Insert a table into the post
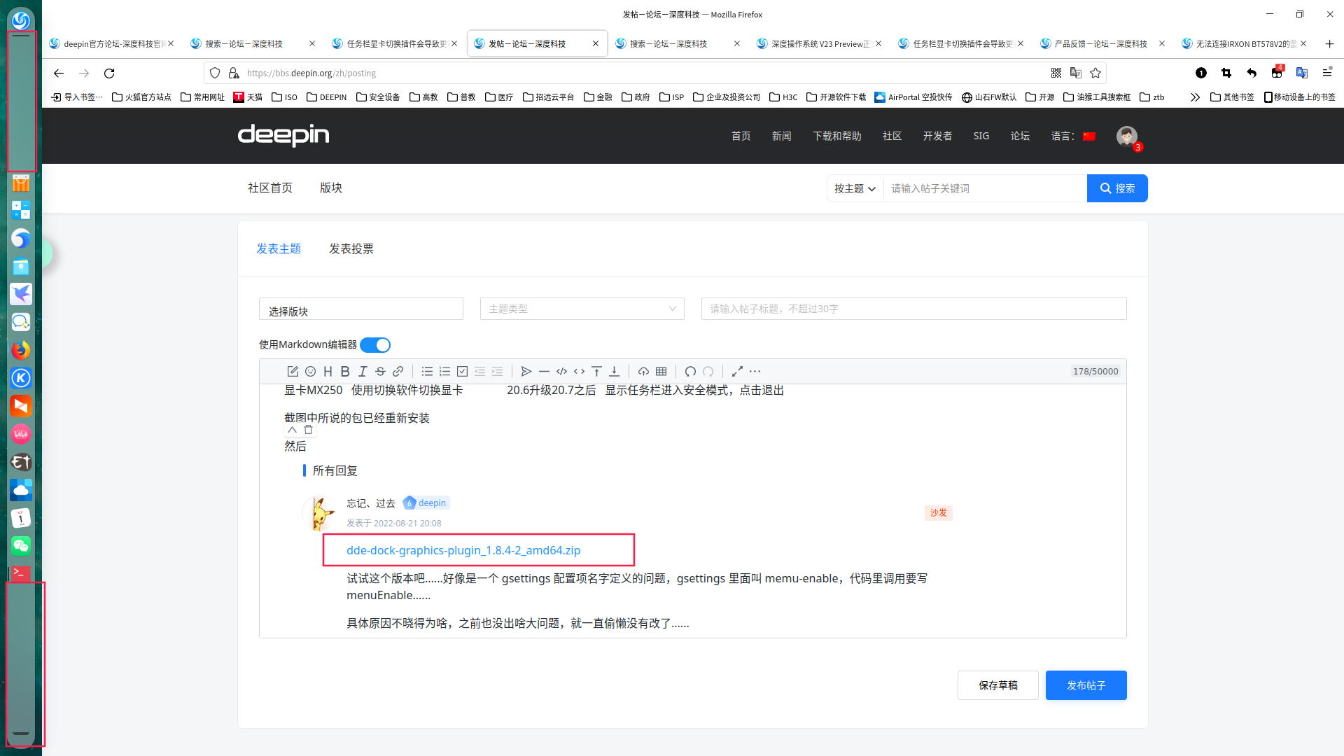1344x756 pixels. [x=661, y=371]
